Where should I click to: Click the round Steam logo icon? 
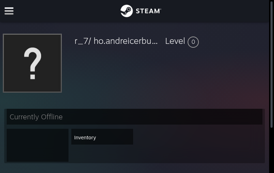pos(126,11)
